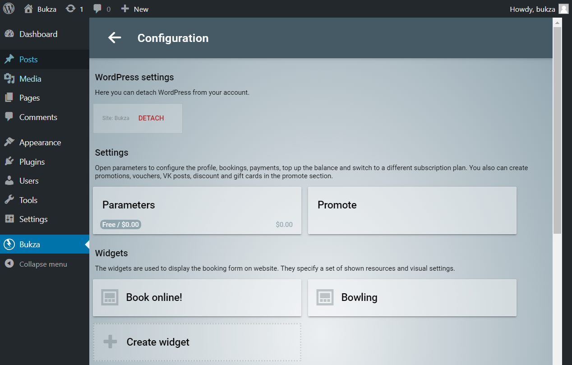The height and width of the screenshot is (365, 572).
Task: Open Posts in the sidebar
Action: (x=28, y=60)
